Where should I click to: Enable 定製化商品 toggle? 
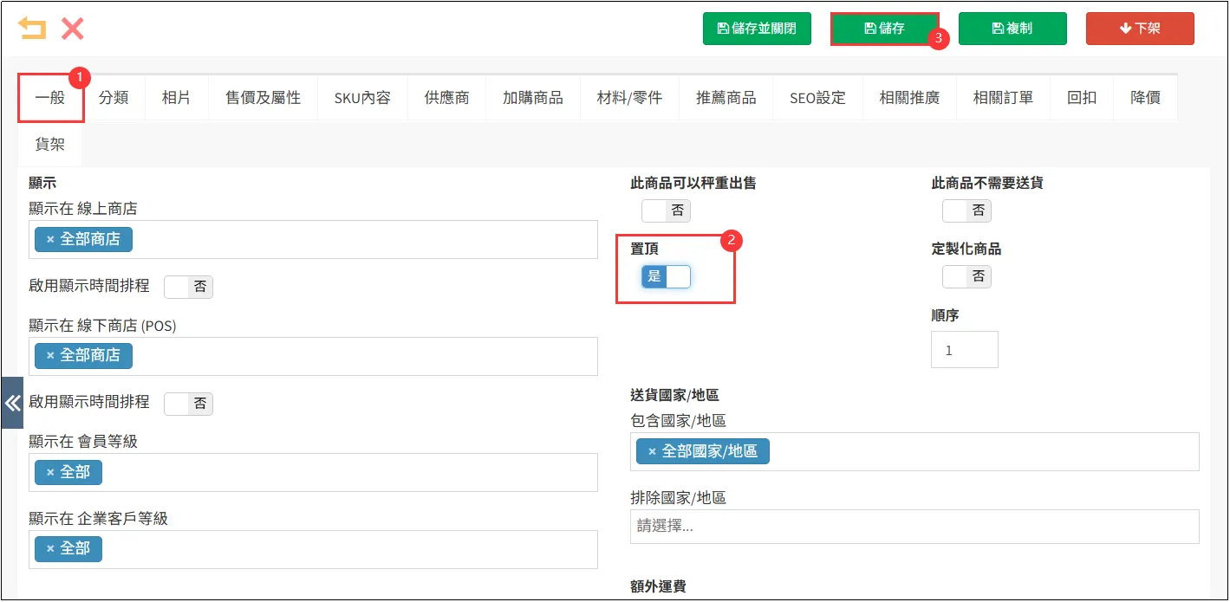[966, 276]
